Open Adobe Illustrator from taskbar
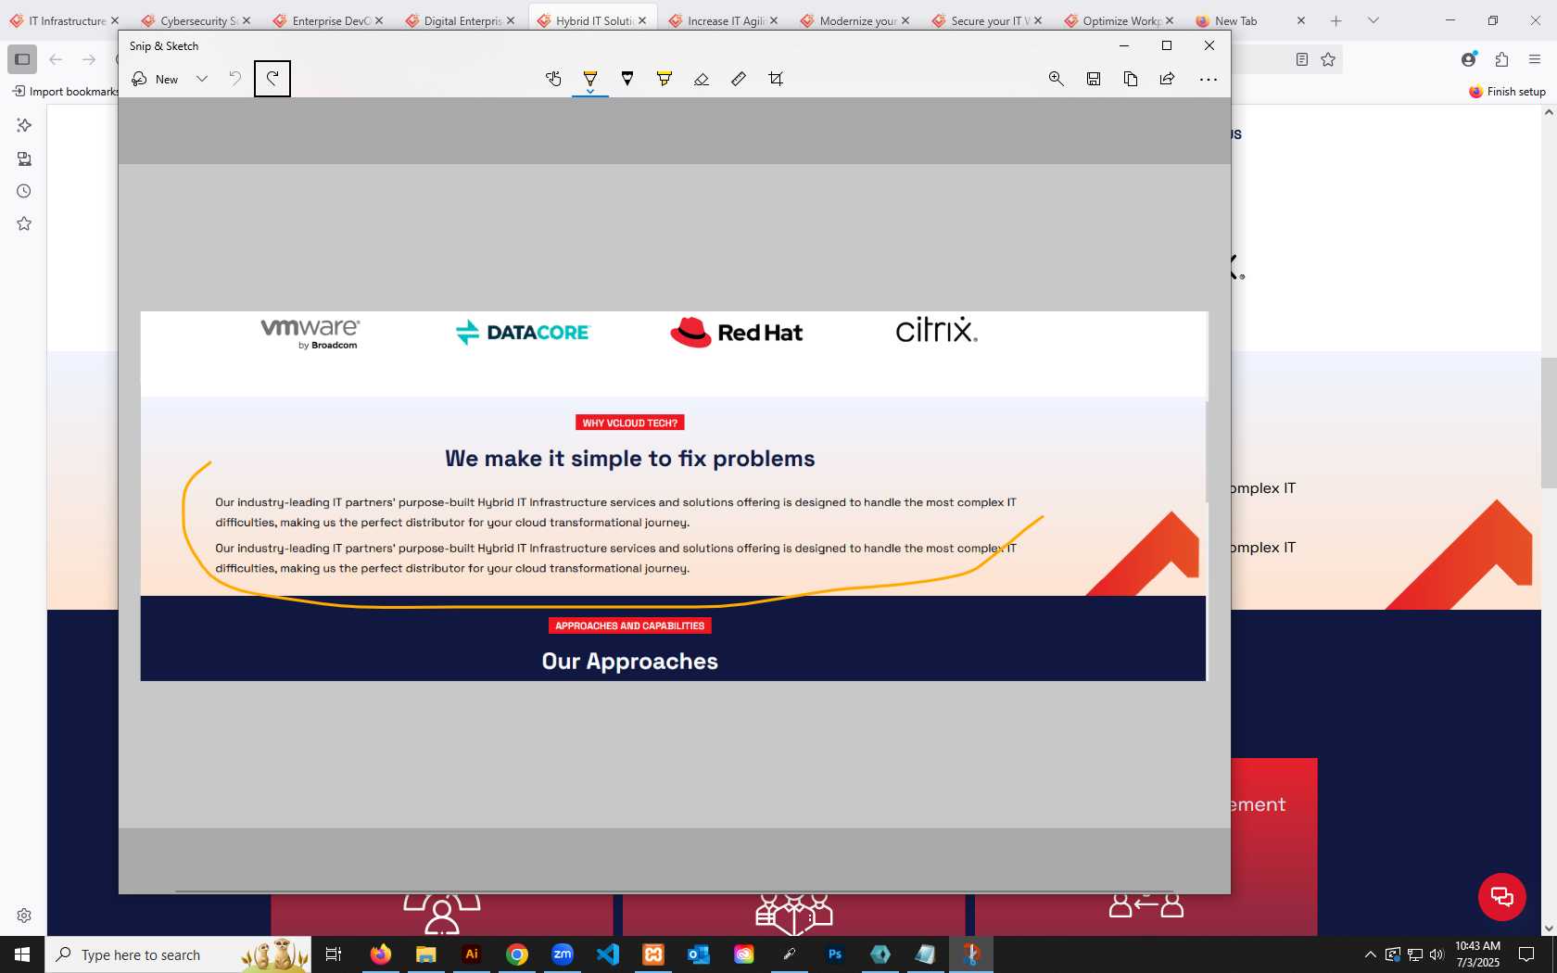Screen dimensions: 1557x973 (472, 954)
